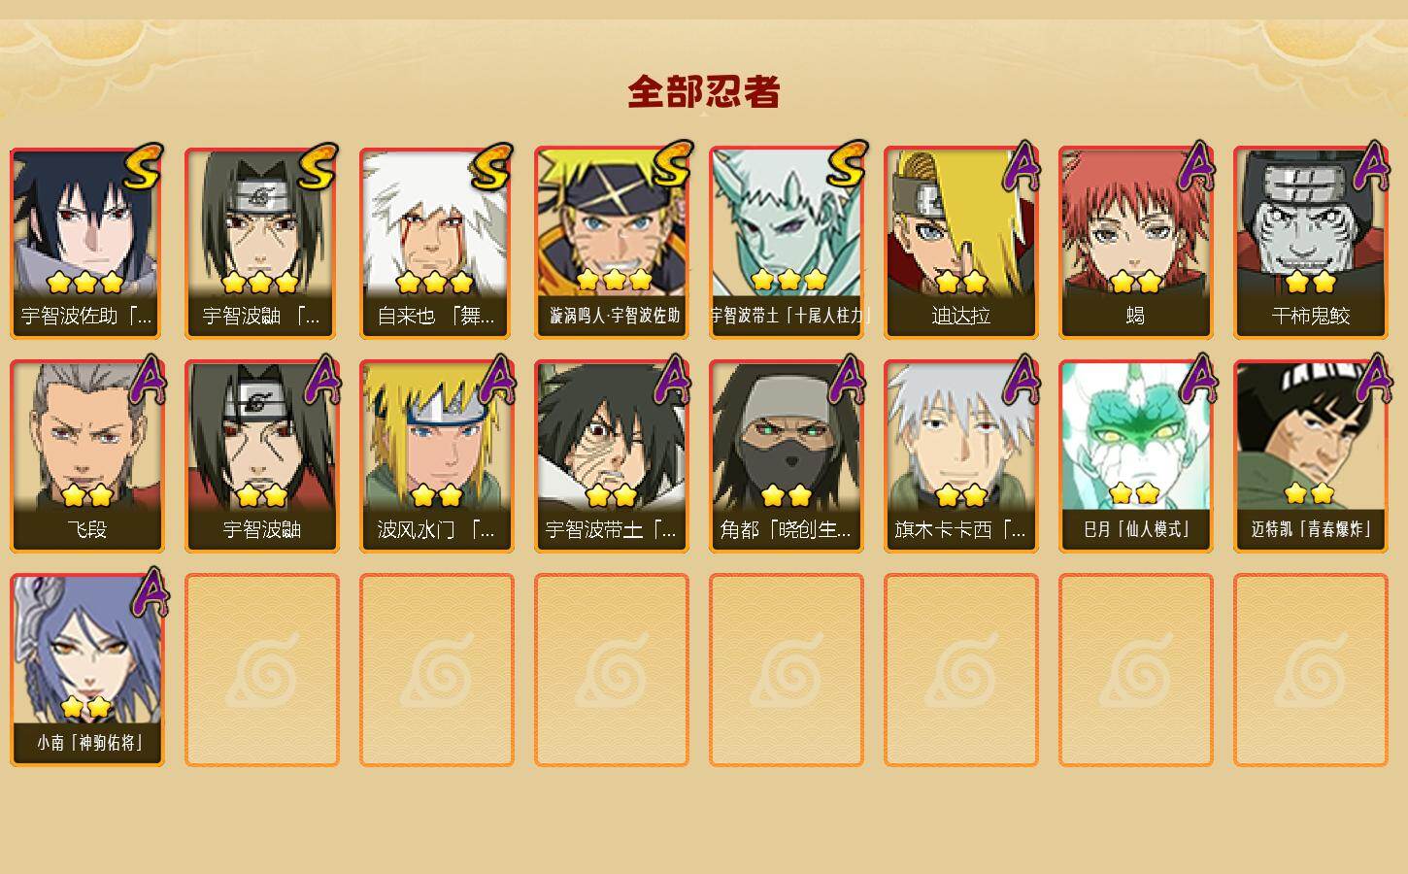
Task: Open the 小南「神驹佑将」card
Action: 86,670
